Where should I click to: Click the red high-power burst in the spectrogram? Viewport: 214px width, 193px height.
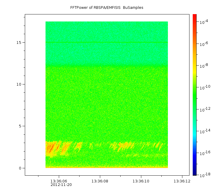pyautogui.click(x=51, y=147)
